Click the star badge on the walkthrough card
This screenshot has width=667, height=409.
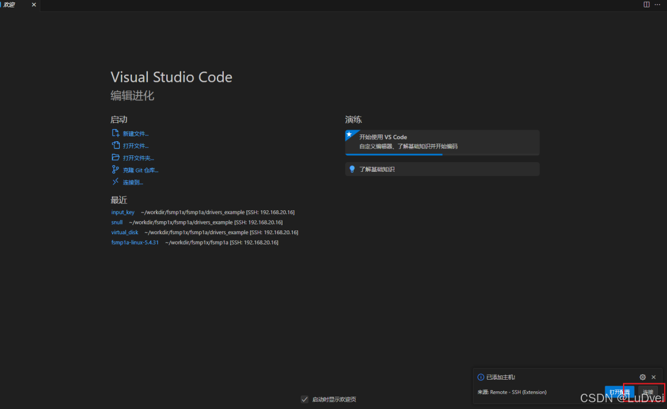[350, 134]
